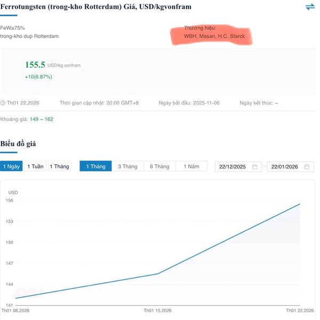Click the Biểu đồ giá heading
320x320 pixels.
tap(18, 144)
